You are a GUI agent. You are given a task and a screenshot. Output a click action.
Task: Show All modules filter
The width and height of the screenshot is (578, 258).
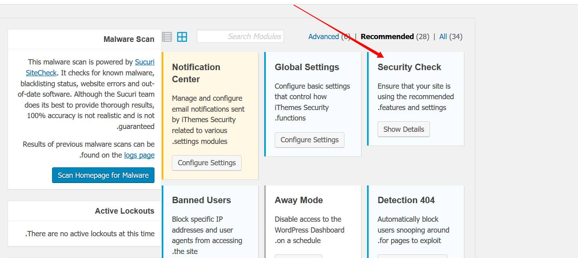coord(443,36)
